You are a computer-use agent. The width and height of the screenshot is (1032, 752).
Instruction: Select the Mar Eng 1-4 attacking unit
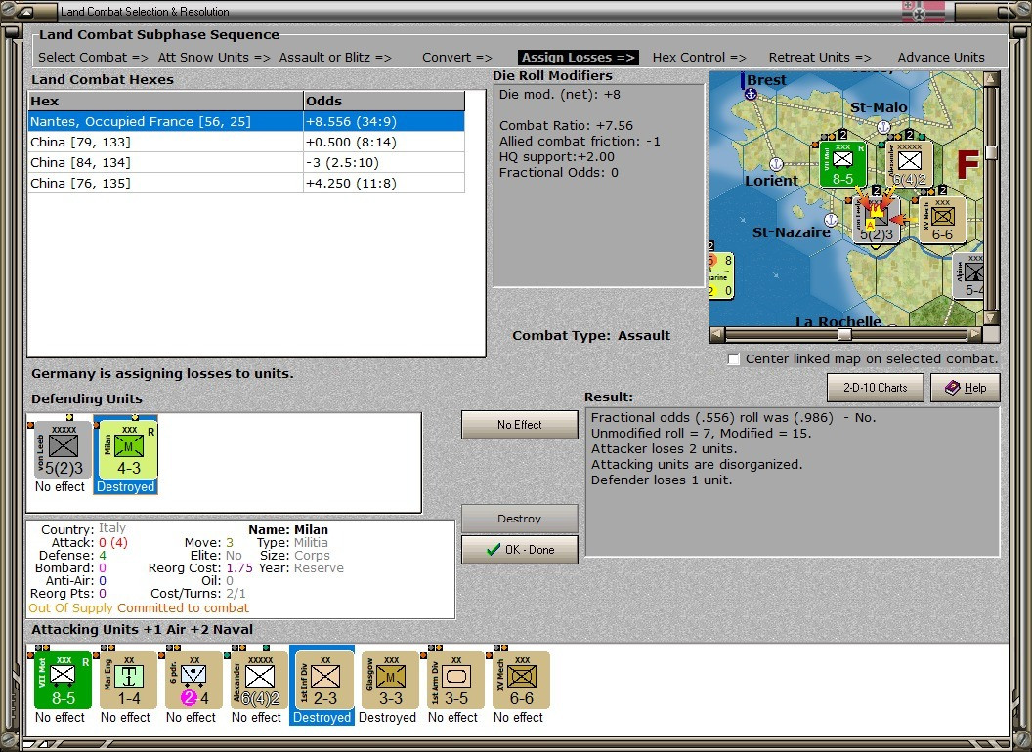[x=128, y=681]
